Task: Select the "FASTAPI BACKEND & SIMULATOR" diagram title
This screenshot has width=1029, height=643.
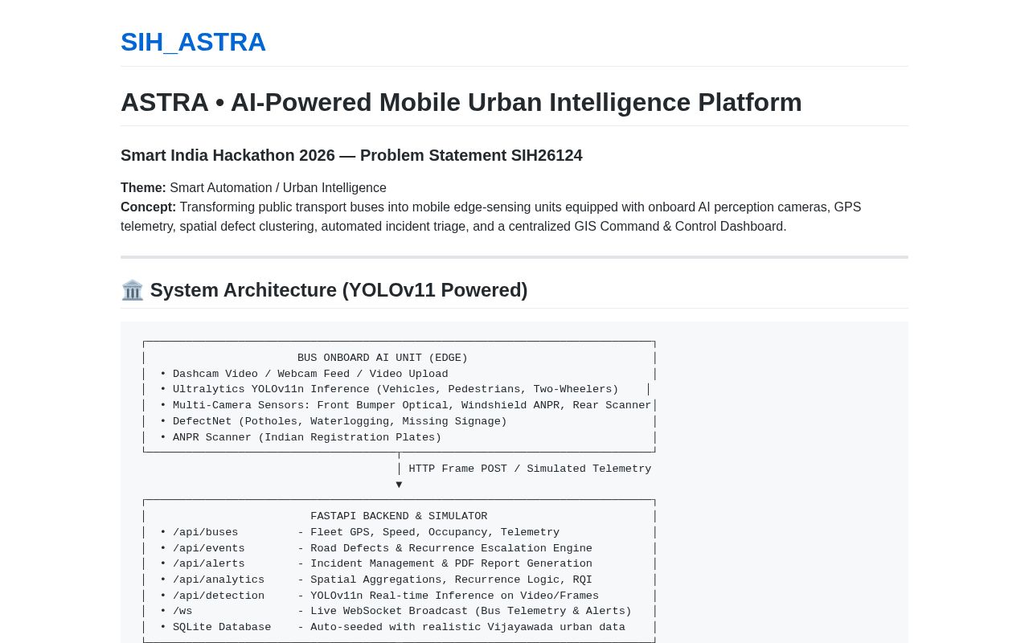Action: (x=399, y=516)
